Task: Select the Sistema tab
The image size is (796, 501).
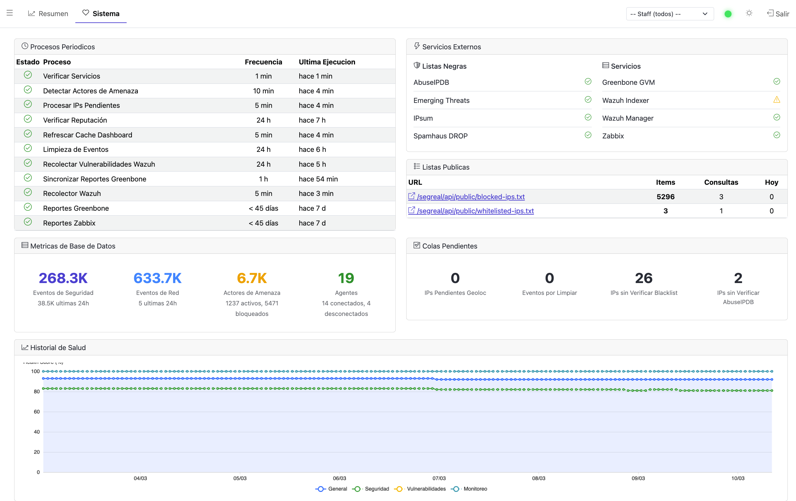Action: tap(101, 13)
